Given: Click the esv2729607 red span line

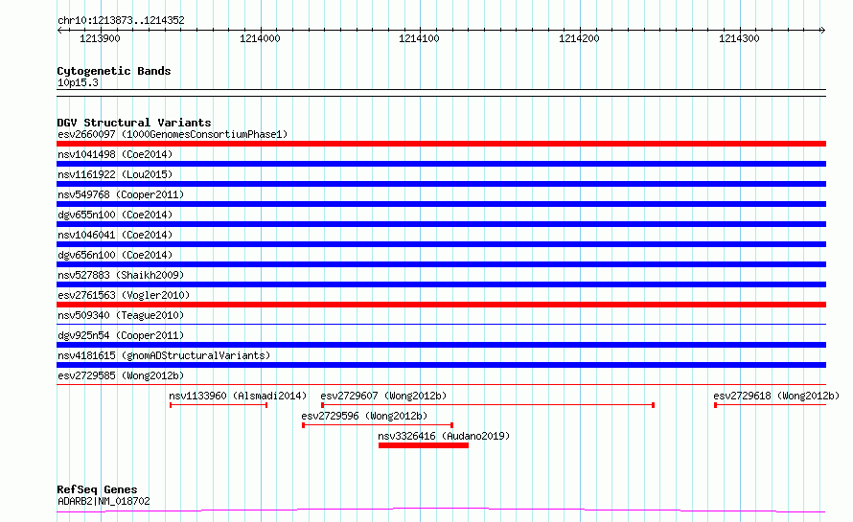Looking at the screenshot, I should (x=488, y=405).
